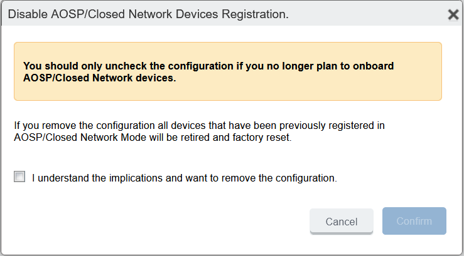
Task: Confirm disabling AOSP/Closed Network registration
Action: (x=414, y=221)
